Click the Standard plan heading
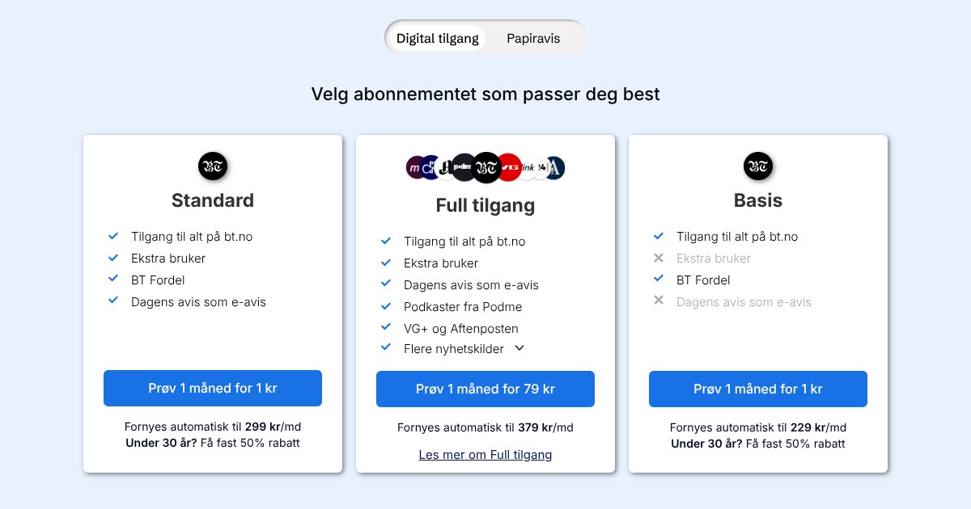The width and height of the screenshot is (971, 509). pyautogui.click(x=213, y=200)
